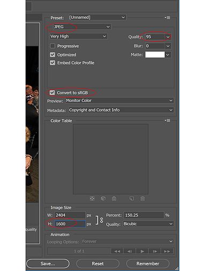The height and width of the screenshot is (271, 203).
Task: Toggle the Embed Color Profile checkbox
Action: [52, 63]
